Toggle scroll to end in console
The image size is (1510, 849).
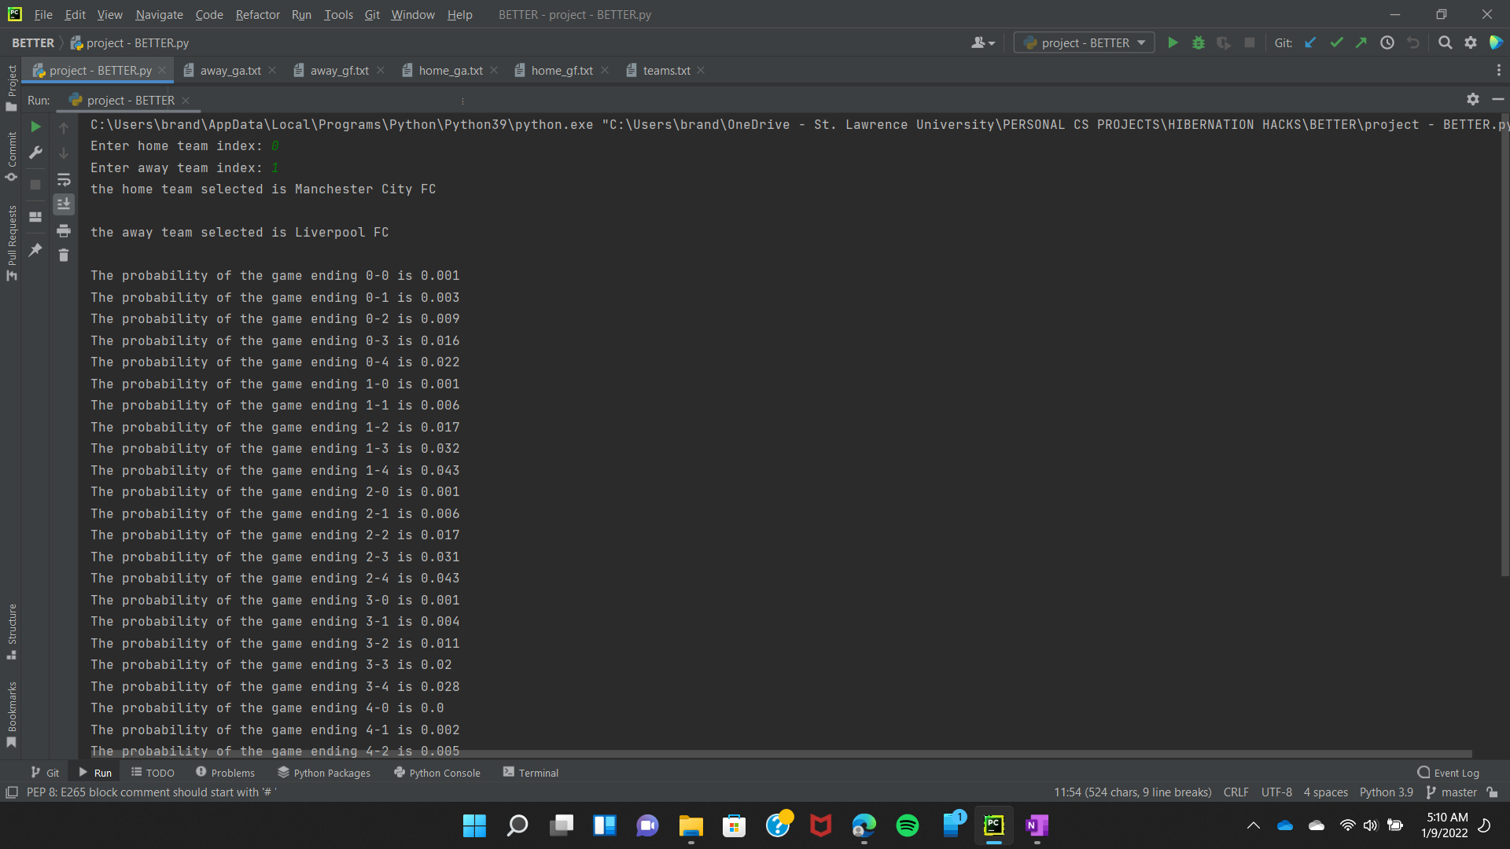click(64, 204)
